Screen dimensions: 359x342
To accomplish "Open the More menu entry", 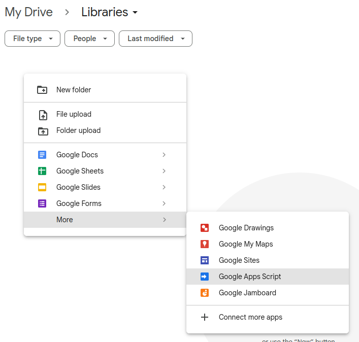I will click(105, 220).
